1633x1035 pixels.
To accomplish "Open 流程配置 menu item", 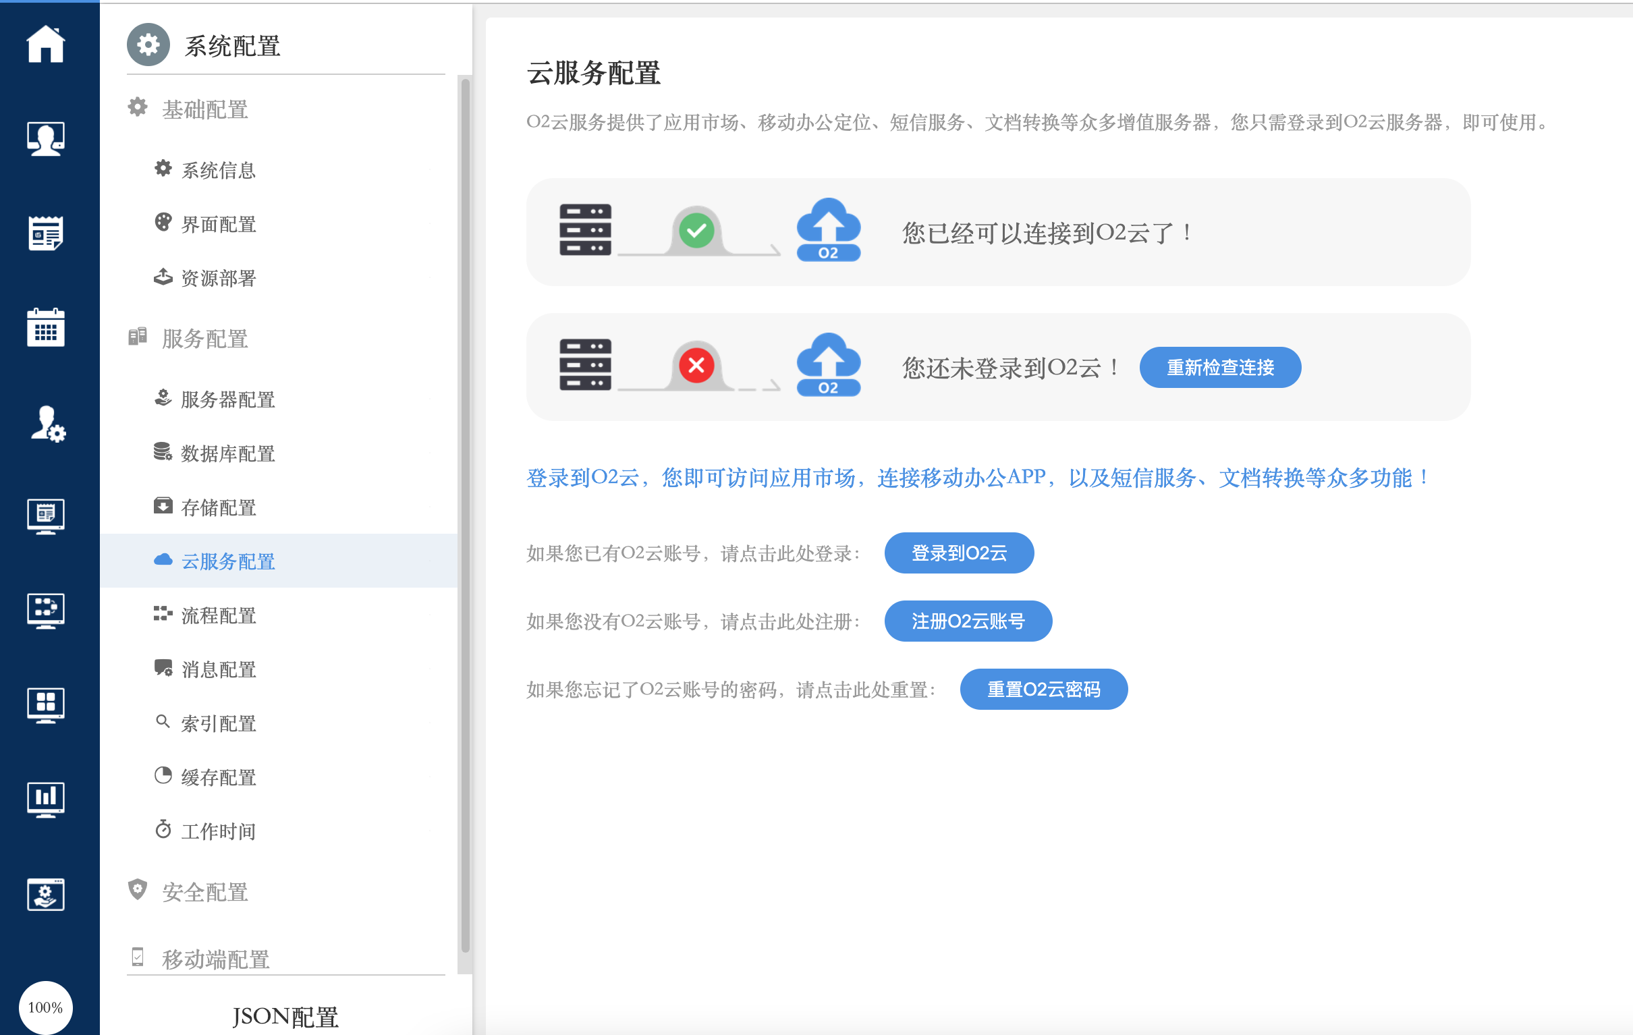I will 218,615.
